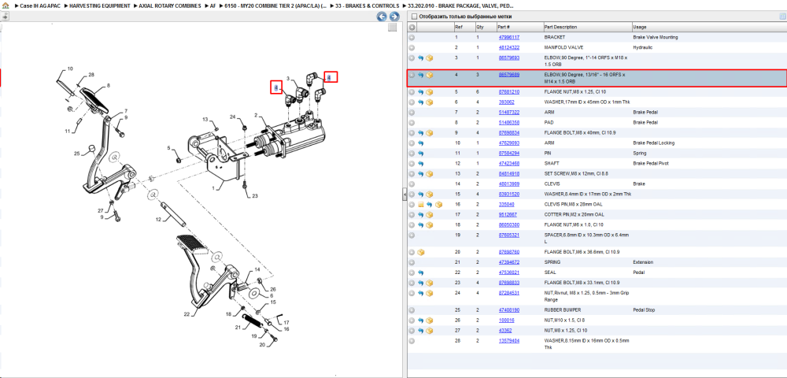Click blue arrow icon on SHAFT ref 12 row
Viewport: 787px width, 378px height.
[x=420, y=164]
